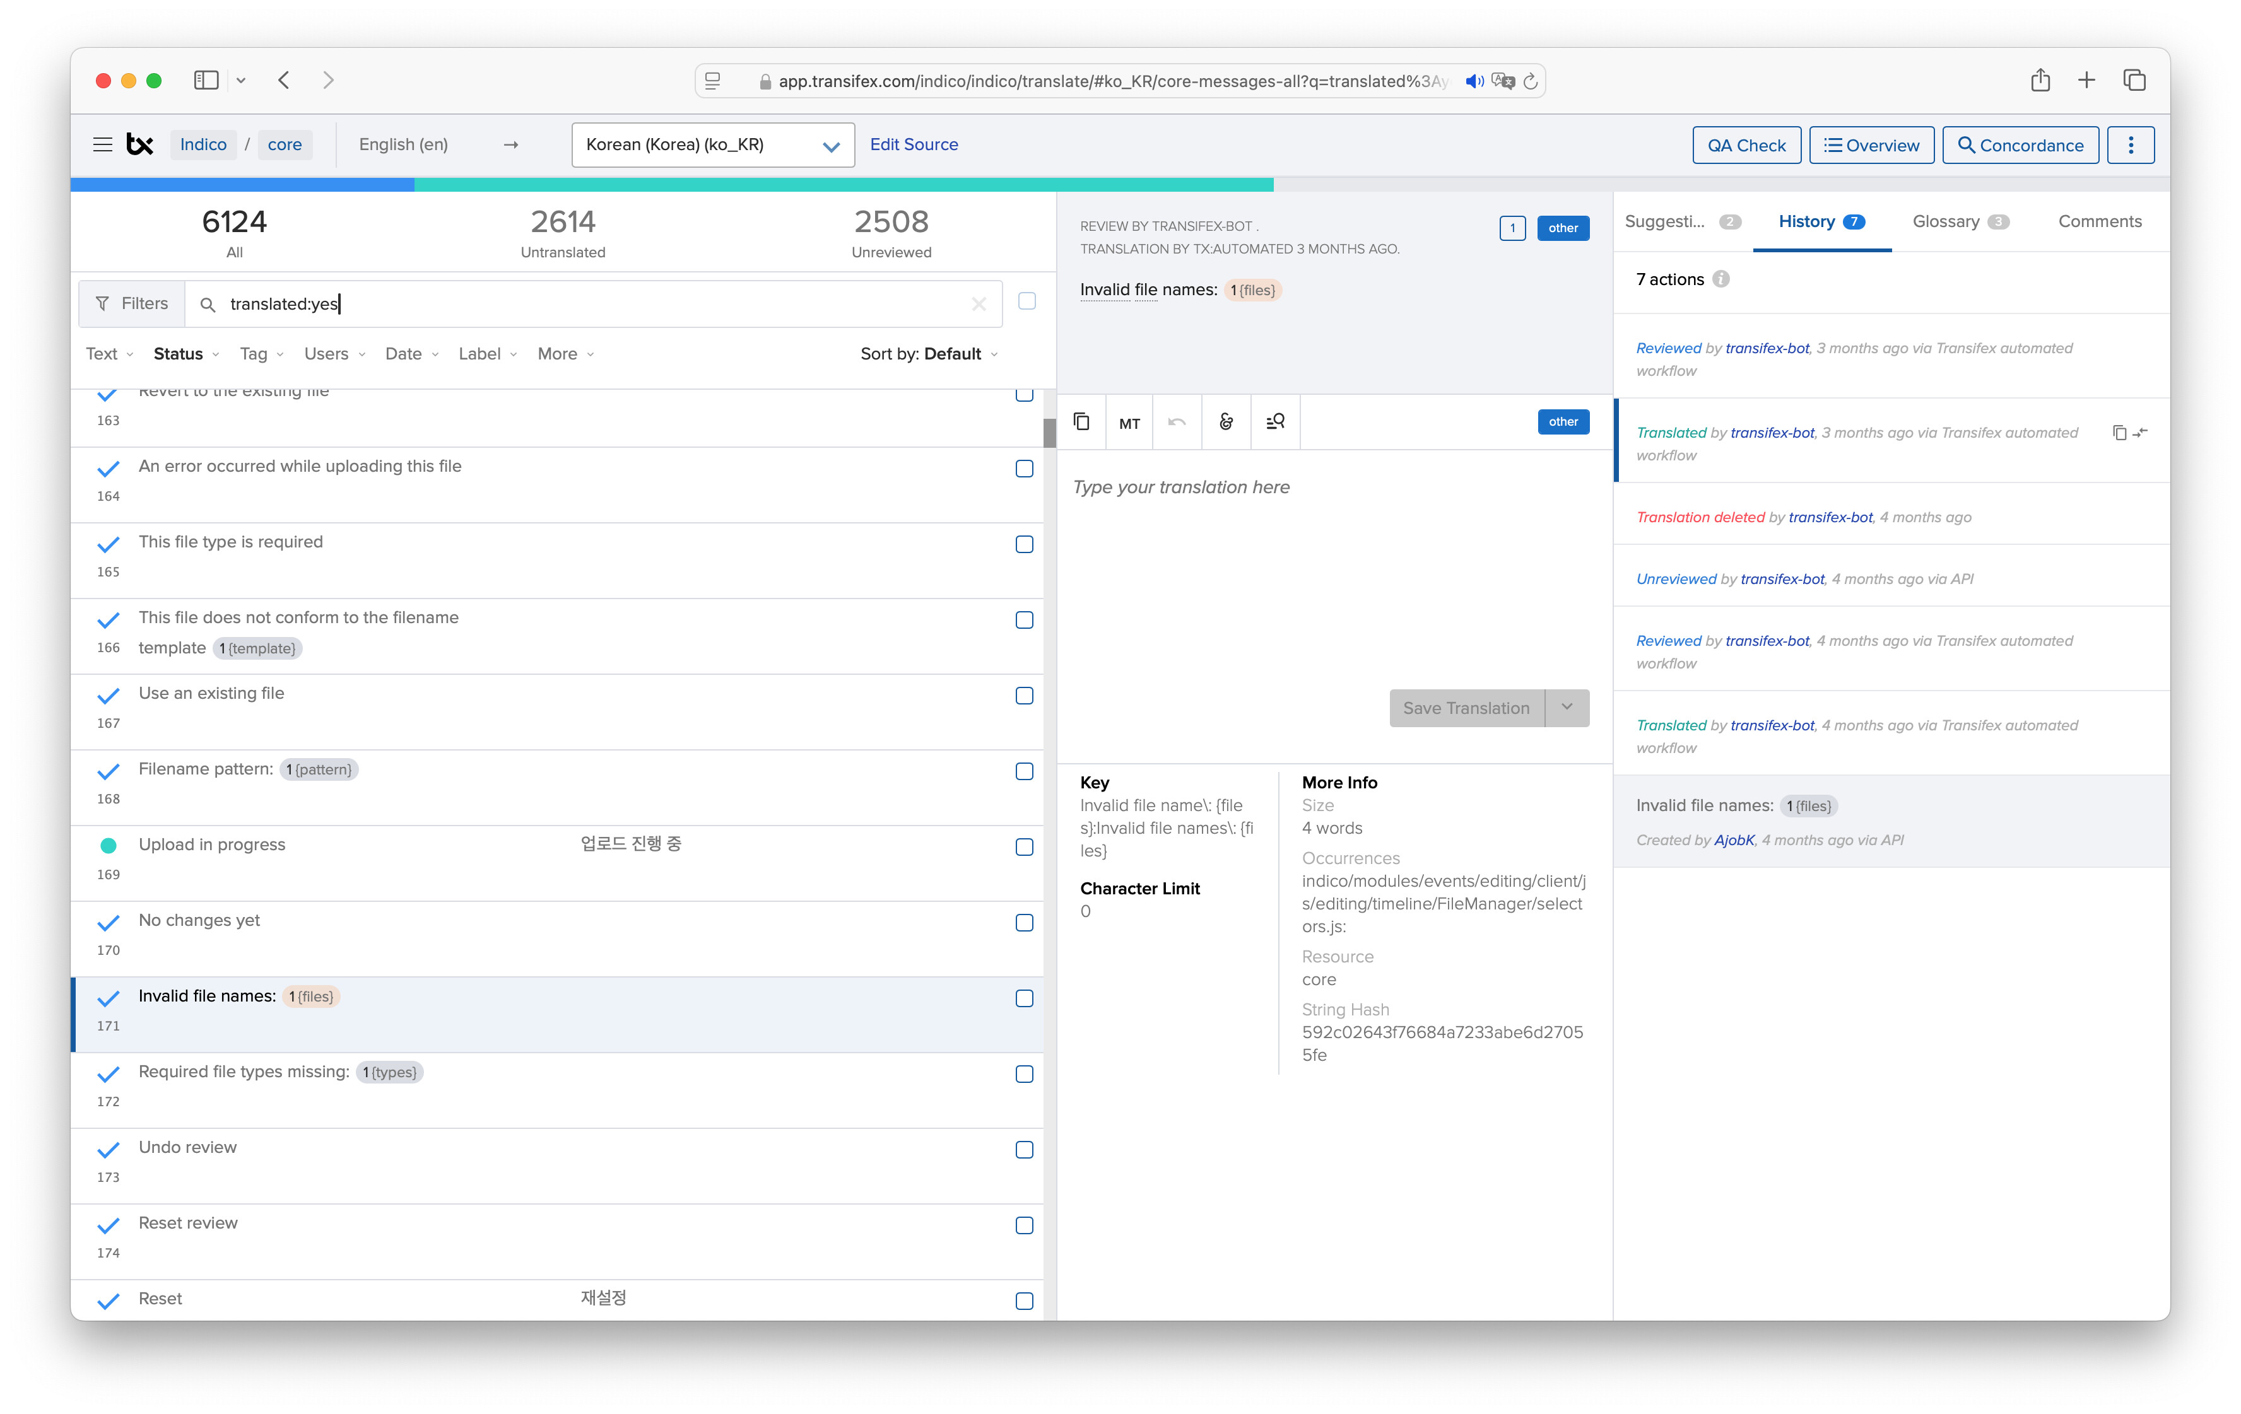The image size is (2241, 1414).
Task: Check 'This file type is required' row
Action: click(1024, 544)
